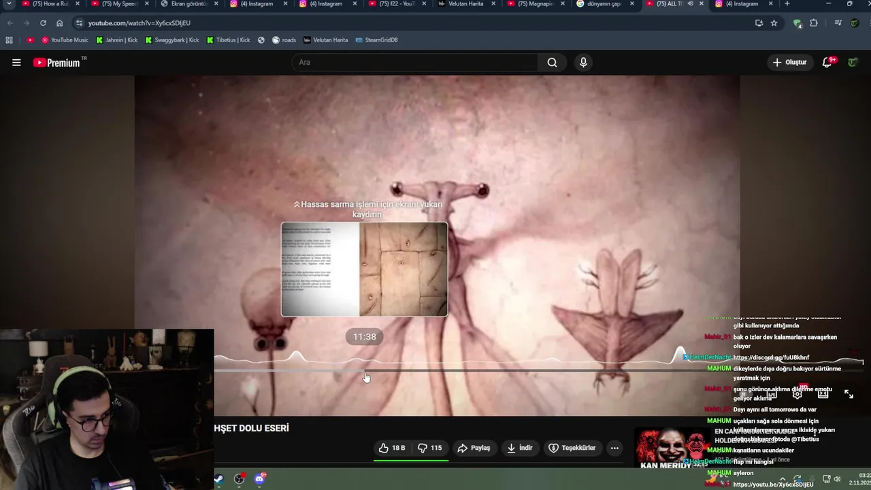Reload the page with refresh icon

pyautogui.click(x=43, y=22)
